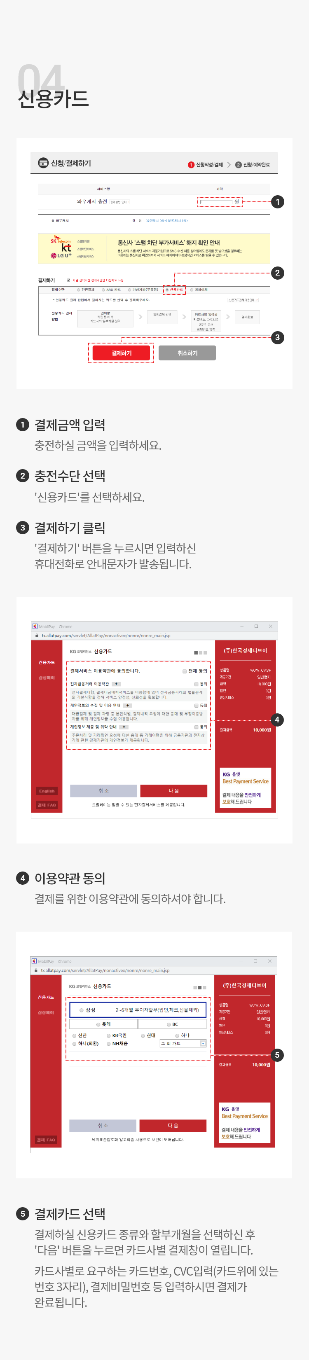Click the card icon beside 신청/결제하기 heading
309x1360 pixels.
click(x=43, y=163)
